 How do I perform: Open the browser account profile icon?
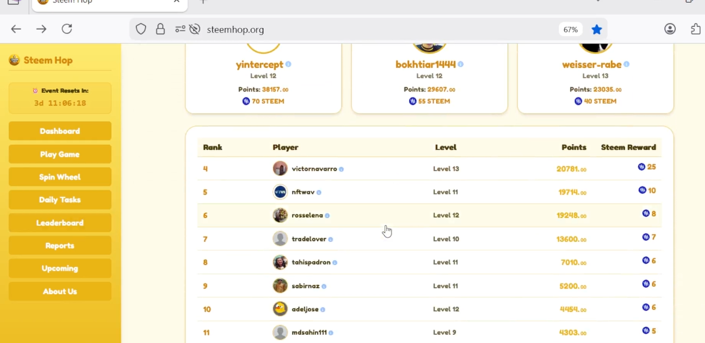pos(670,29)
